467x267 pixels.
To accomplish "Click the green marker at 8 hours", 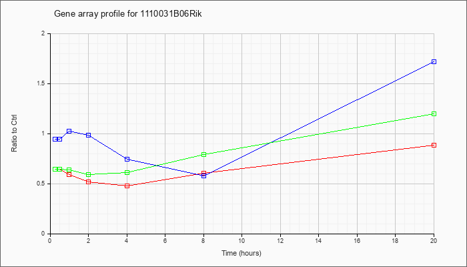I will (203, 154).
